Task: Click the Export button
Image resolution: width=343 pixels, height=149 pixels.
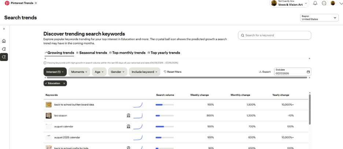Action: coord(265,72)
